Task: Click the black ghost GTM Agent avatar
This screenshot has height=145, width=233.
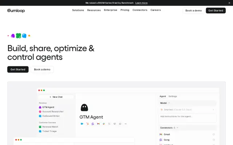Action: (x=84, y=108)
